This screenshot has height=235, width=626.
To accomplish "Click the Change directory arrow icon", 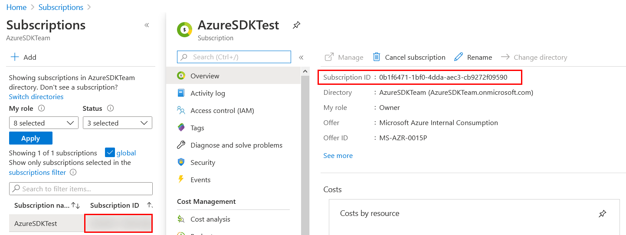I will pos(505,57).
